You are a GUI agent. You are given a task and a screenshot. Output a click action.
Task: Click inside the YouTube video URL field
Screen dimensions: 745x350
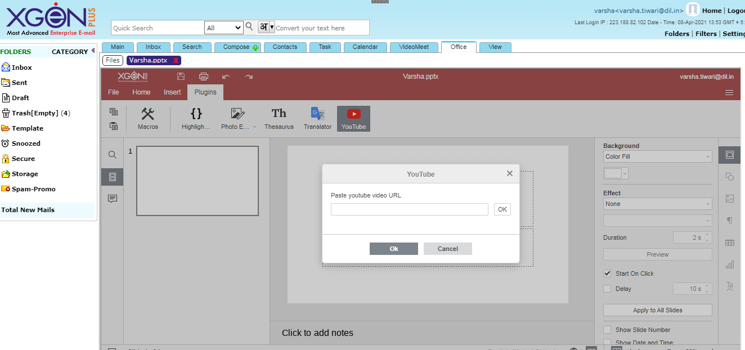410,209
